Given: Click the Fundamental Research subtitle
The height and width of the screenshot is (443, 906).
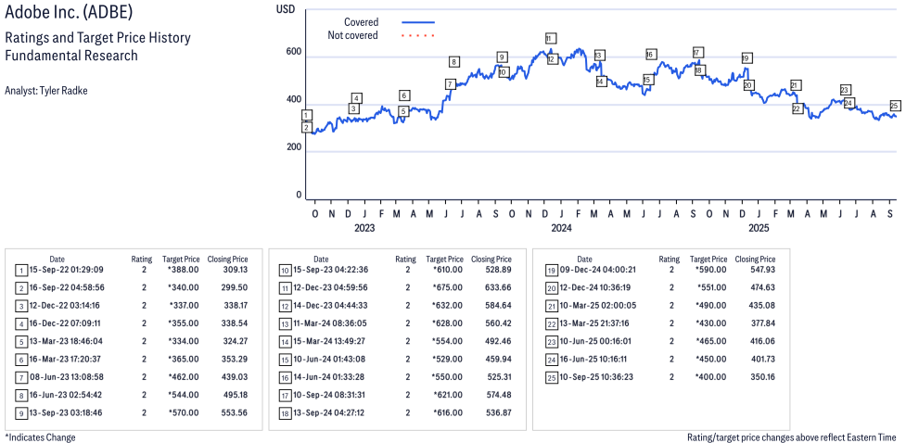Looking at the screenshot, I should point(71,56).
